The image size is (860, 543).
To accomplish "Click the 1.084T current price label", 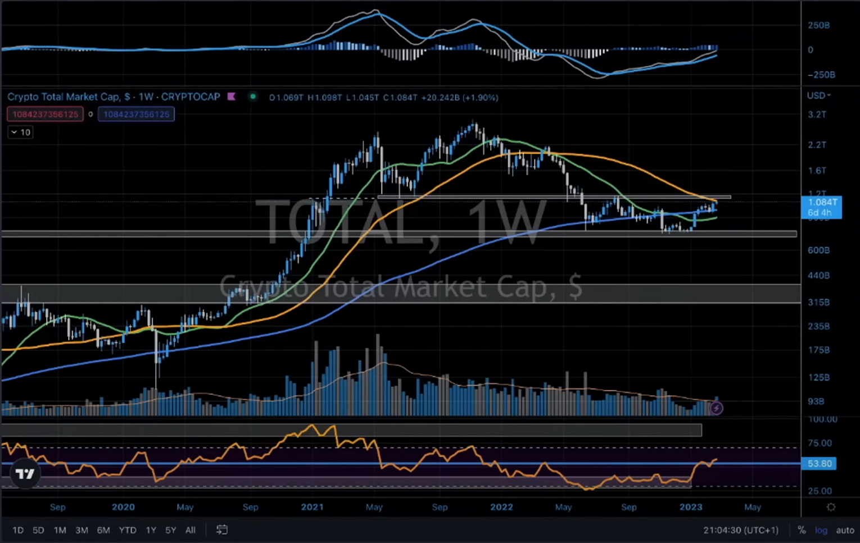I will click(822, 207).
